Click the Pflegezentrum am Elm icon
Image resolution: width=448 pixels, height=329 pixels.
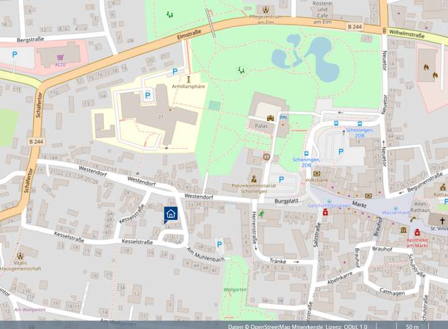click(x=266, y=9)
